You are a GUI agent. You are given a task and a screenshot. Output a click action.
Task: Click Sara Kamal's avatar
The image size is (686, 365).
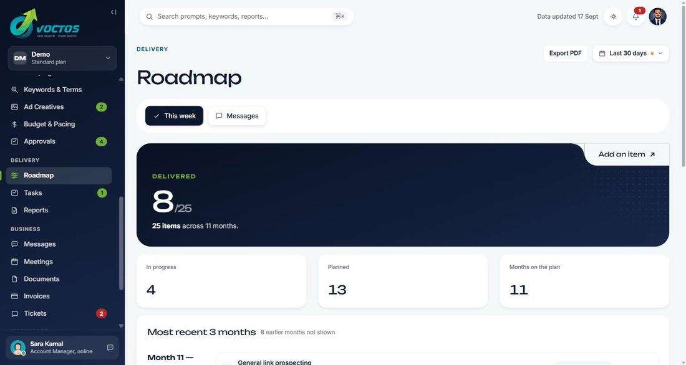(x=18, y=348)
